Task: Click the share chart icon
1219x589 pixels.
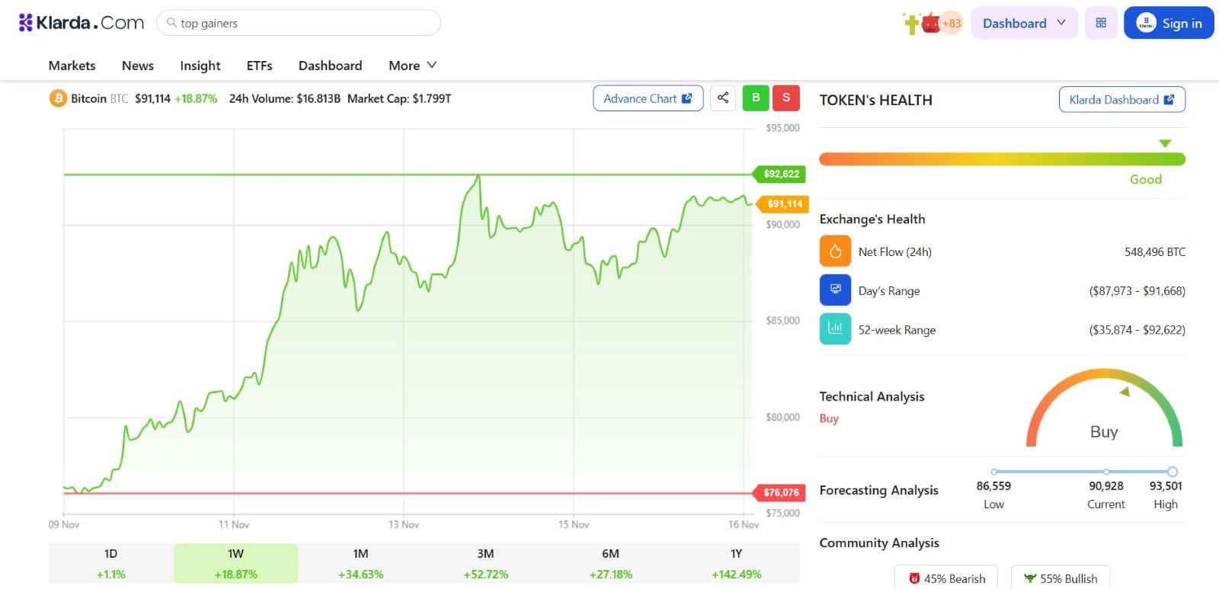Action: (x=723, y=98)
